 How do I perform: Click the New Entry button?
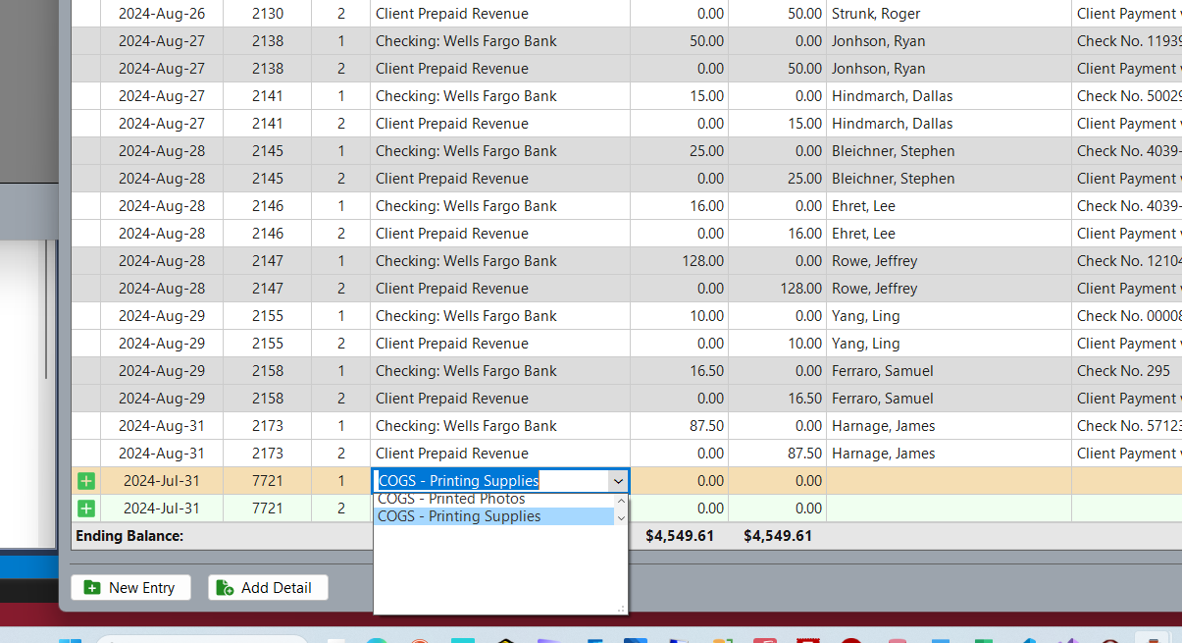[130, 587]
